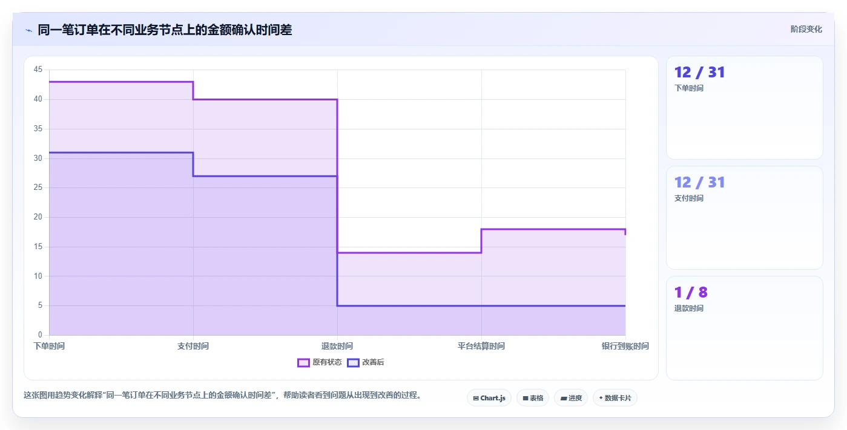Click the y-axis value 15
Screen dimensions: 847x430
38,247
